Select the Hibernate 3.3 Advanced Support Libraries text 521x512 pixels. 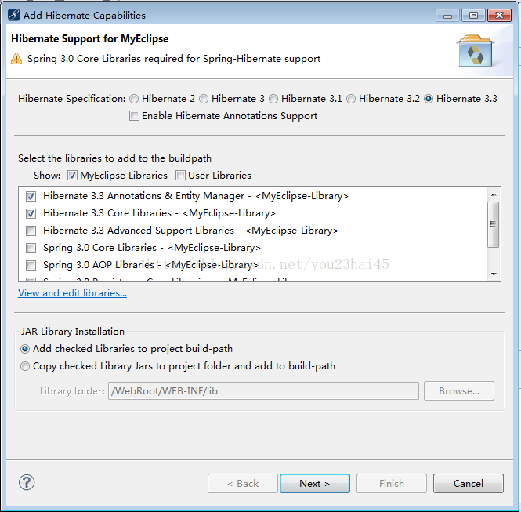[190, 231]
